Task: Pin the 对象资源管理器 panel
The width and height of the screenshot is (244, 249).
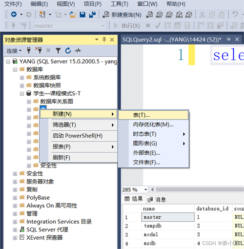Action: point(104,40)
